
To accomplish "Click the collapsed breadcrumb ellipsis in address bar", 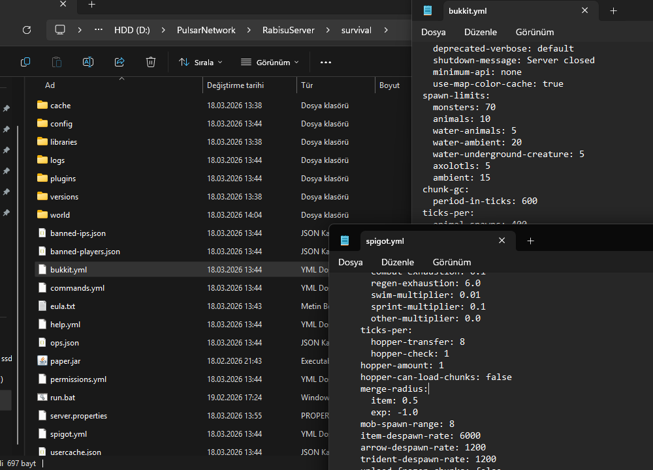I will point(99,30).
